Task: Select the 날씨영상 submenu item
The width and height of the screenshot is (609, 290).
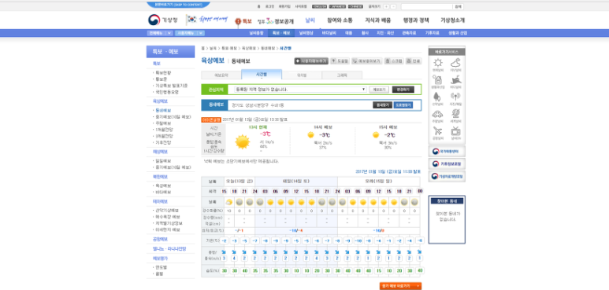Action: [306, 33]
